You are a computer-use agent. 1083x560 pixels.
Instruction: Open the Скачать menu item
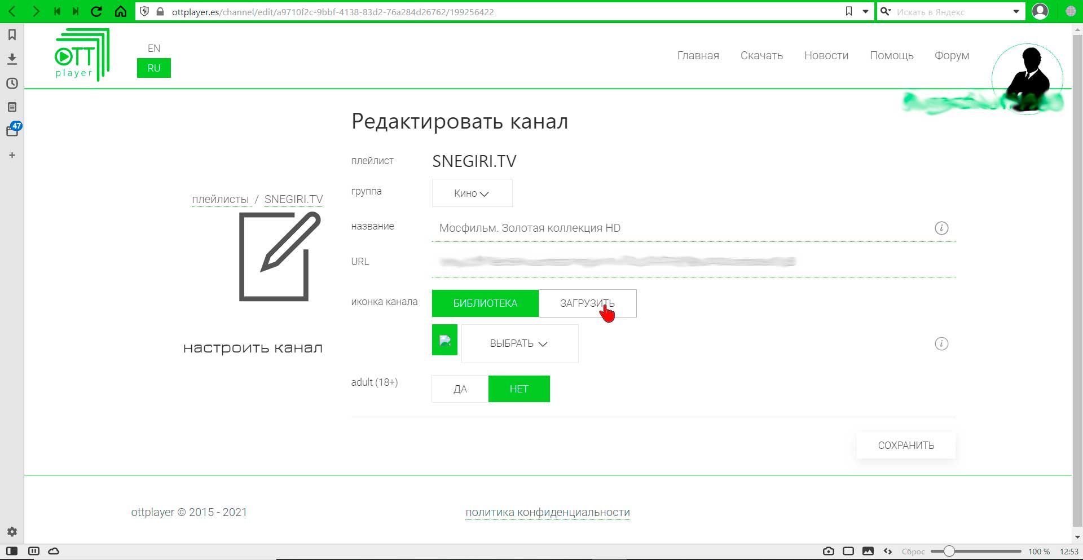pyautogui.click(x=761, y=55)
